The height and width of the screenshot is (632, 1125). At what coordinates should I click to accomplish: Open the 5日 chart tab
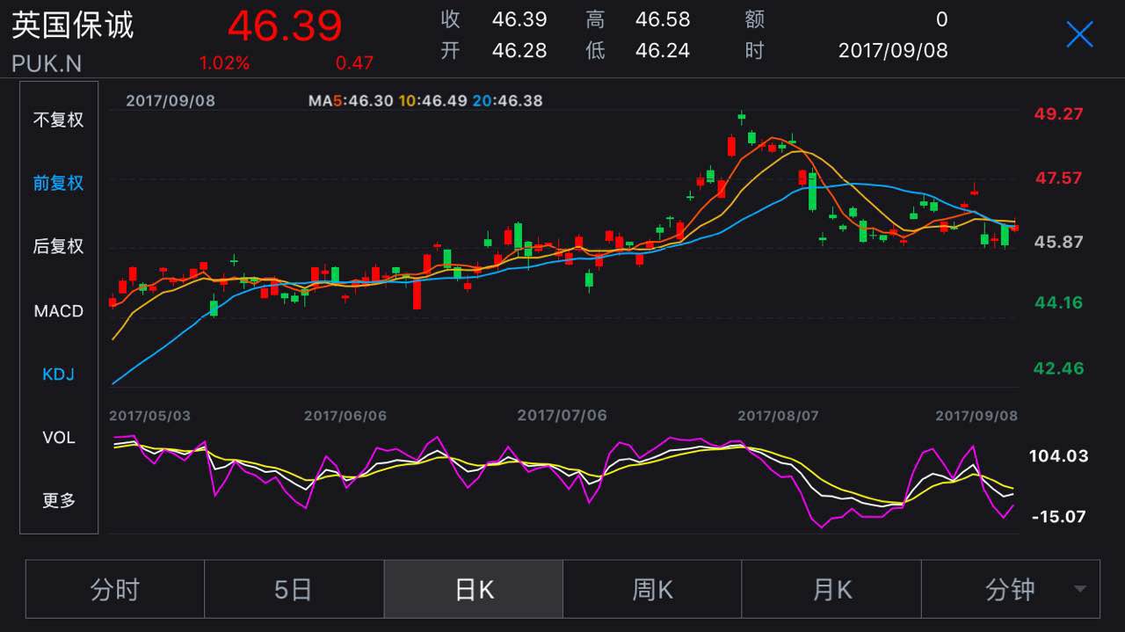294,589
